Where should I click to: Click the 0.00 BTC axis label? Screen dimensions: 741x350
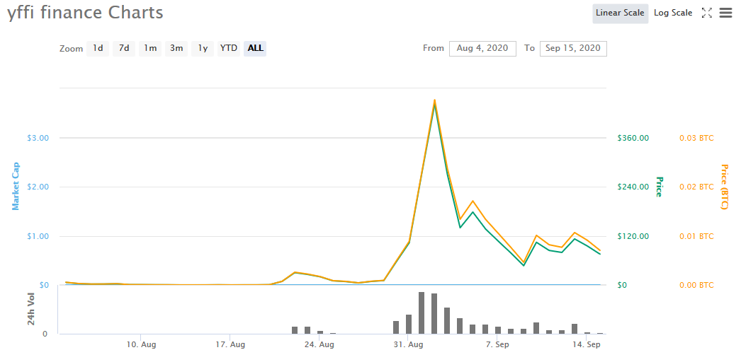696,286
